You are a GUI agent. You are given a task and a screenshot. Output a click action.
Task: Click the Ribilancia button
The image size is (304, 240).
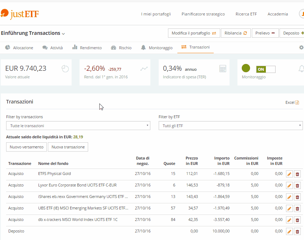pos(236,33)
